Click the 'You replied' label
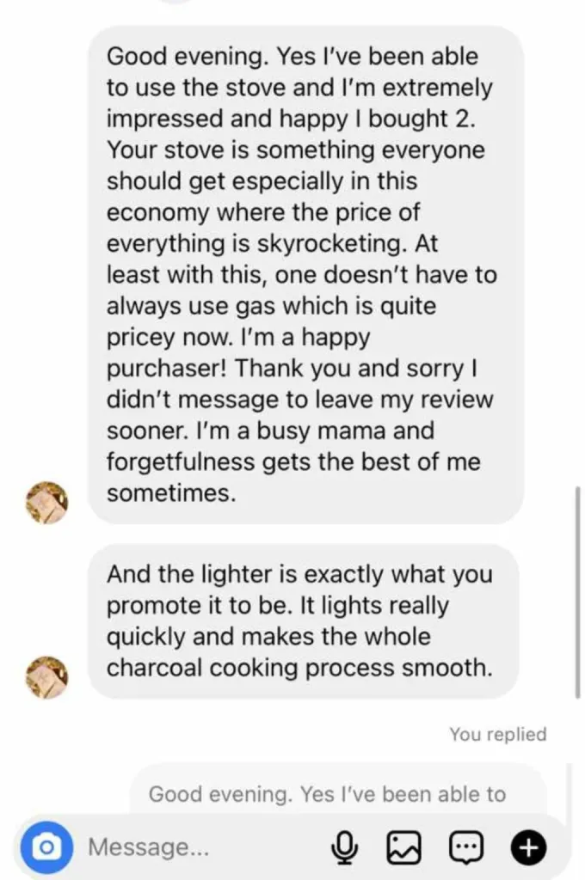The image size is (585, 880). (x=497, y=734)
